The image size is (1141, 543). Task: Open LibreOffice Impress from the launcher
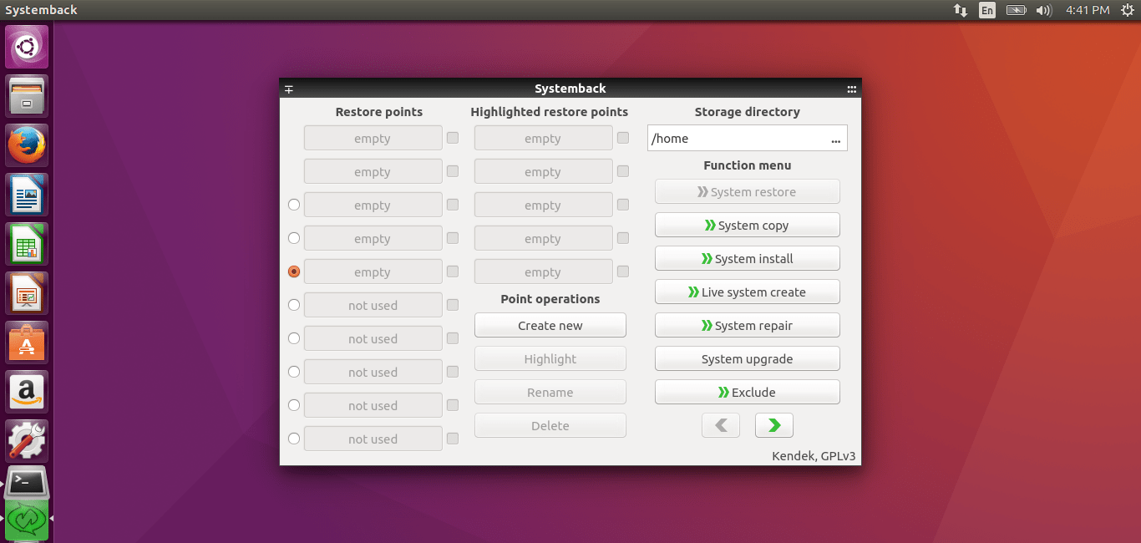(x=27, y=293)
